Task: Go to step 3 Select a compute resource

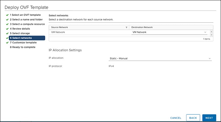Action: pyautogui.click(x=27, y=24)
